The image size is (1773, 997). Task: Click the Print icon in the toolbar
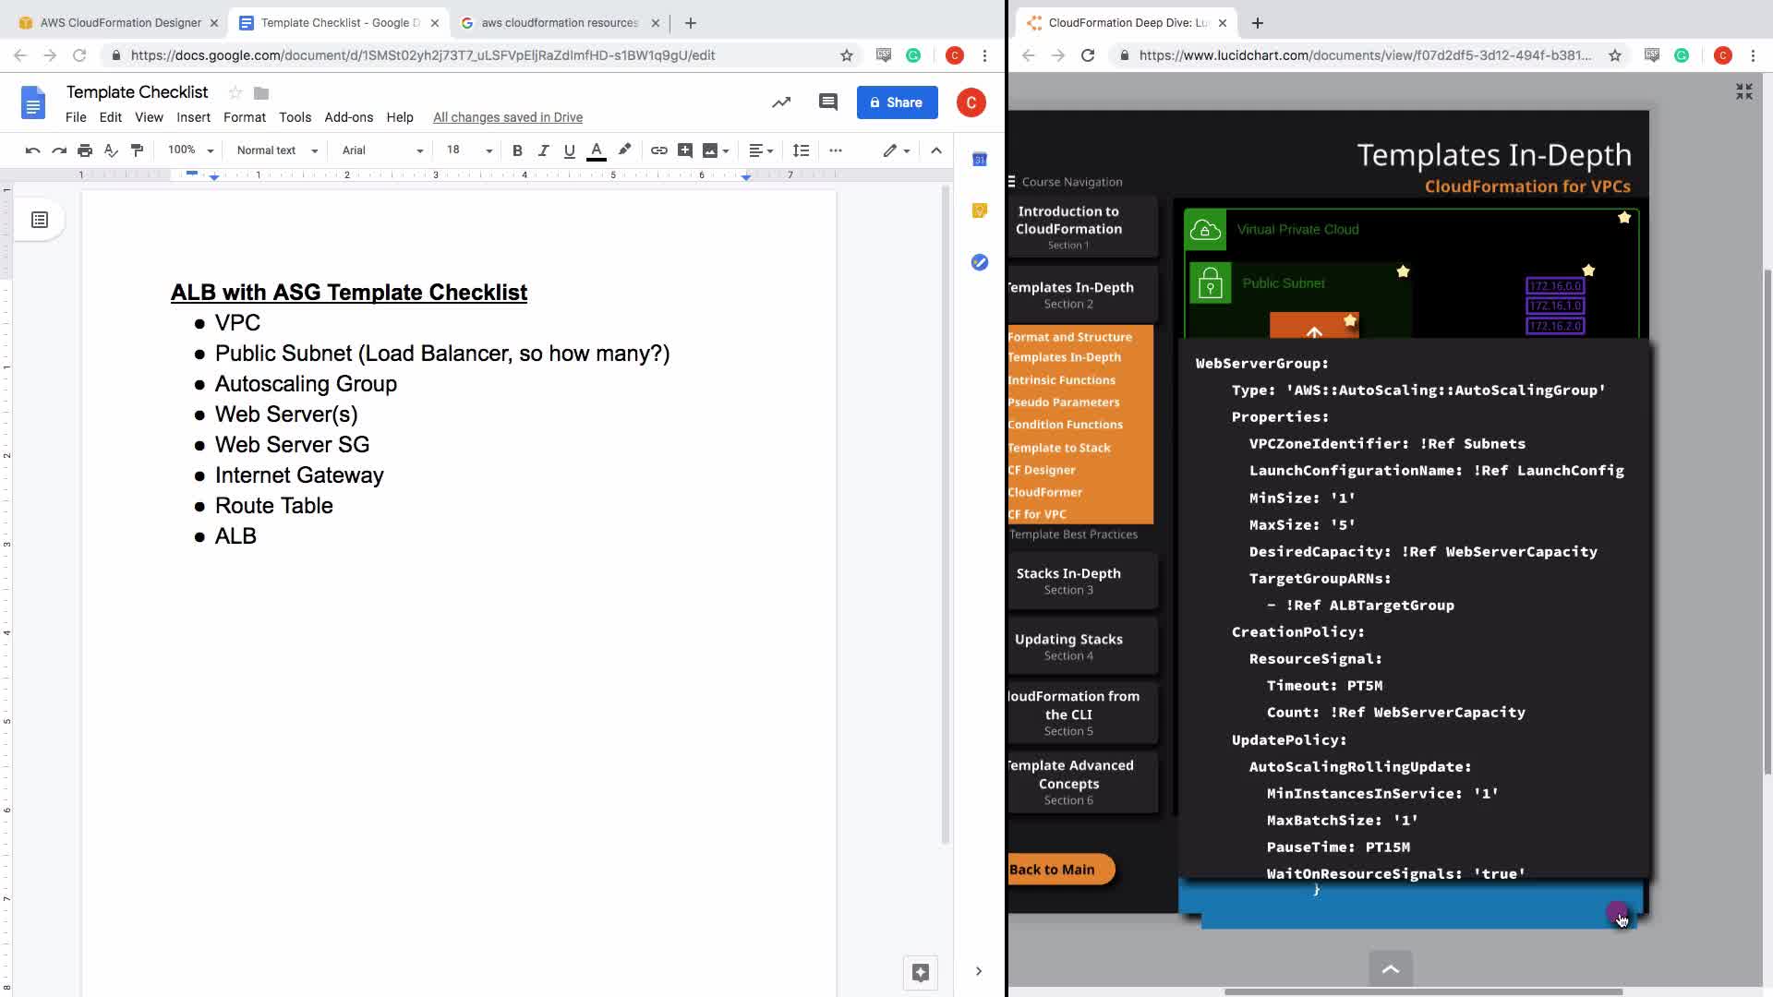[85, 150]
